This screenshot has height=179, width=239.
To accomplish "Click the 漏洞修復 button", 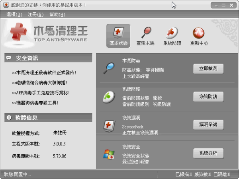I will coord(208,125).
